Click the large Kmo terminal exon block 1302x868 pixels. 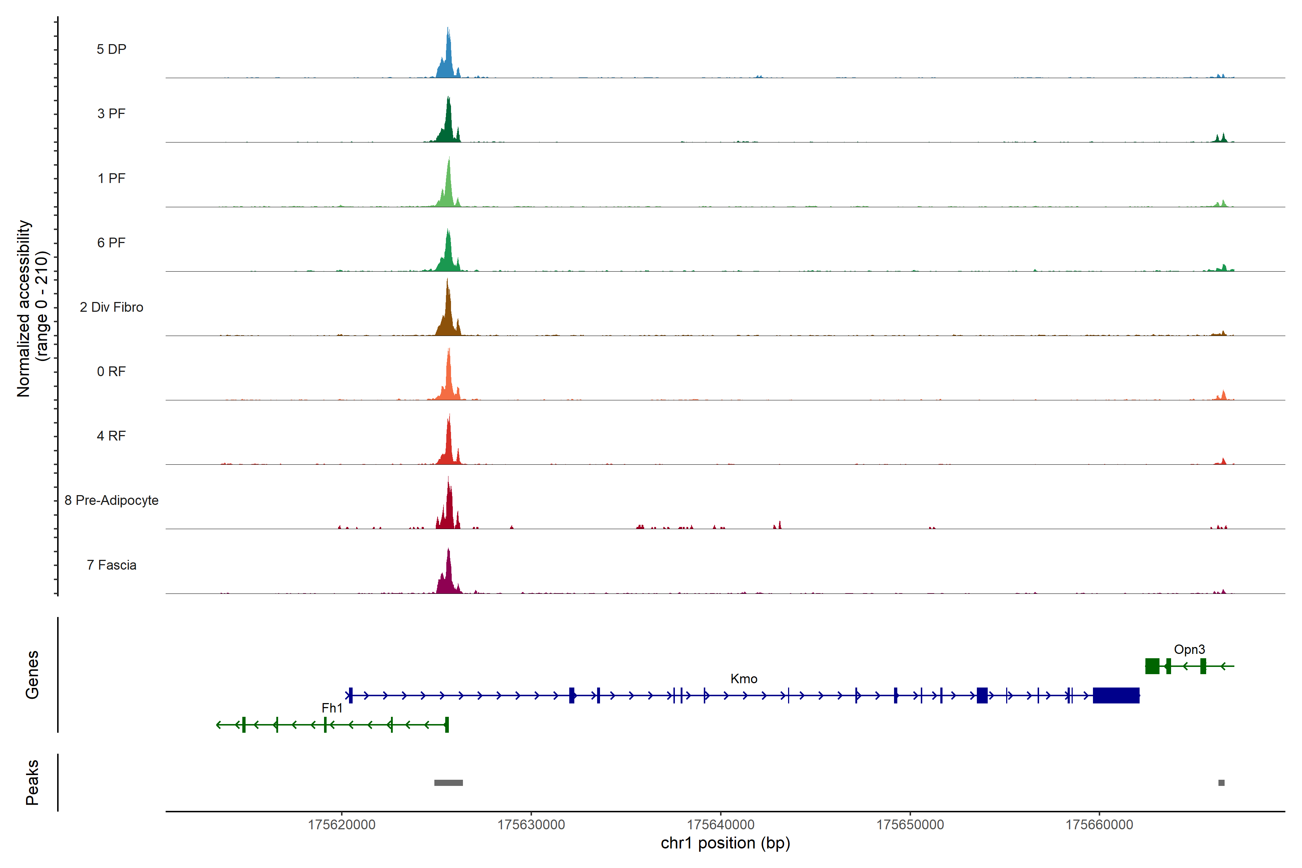click(1116, 695)
